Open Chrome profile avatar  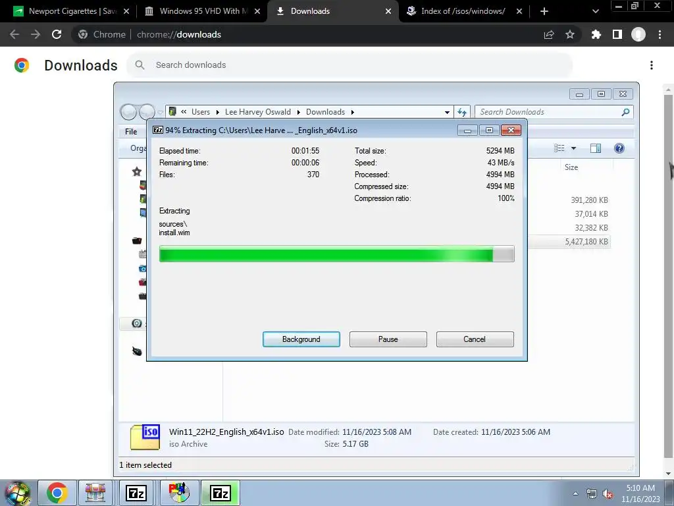tap(638, 34)
